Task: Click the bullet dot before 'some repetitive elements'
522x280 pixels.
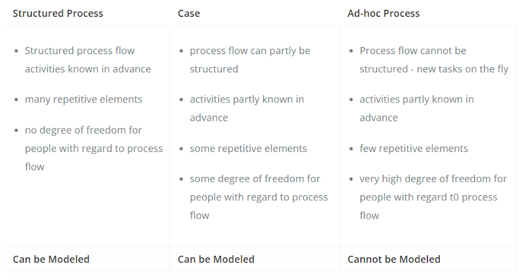Action: tap(181, 149)
